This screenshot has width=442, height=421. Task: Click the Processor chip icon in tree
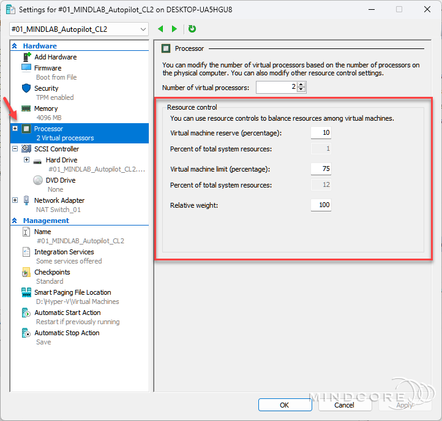point(26,129)
